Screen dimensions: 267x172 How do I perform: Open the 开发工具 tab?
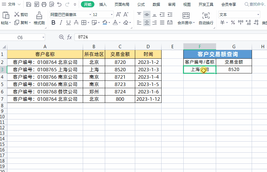(206, 4)
